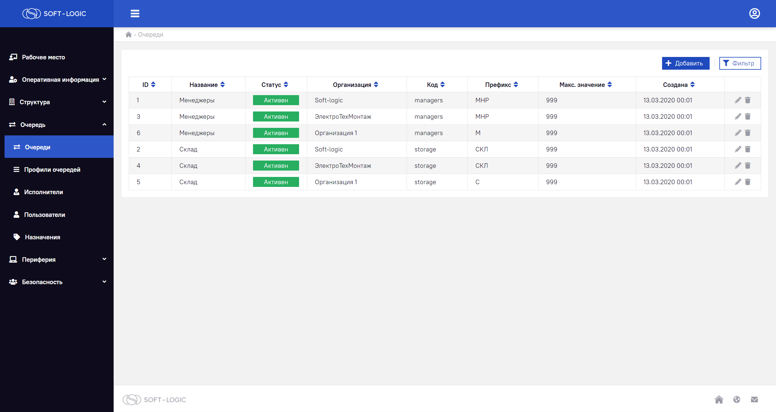
Task: Delete queue ID 3 with trash icon
Action: pyautogui.click(x=748, y=117)
